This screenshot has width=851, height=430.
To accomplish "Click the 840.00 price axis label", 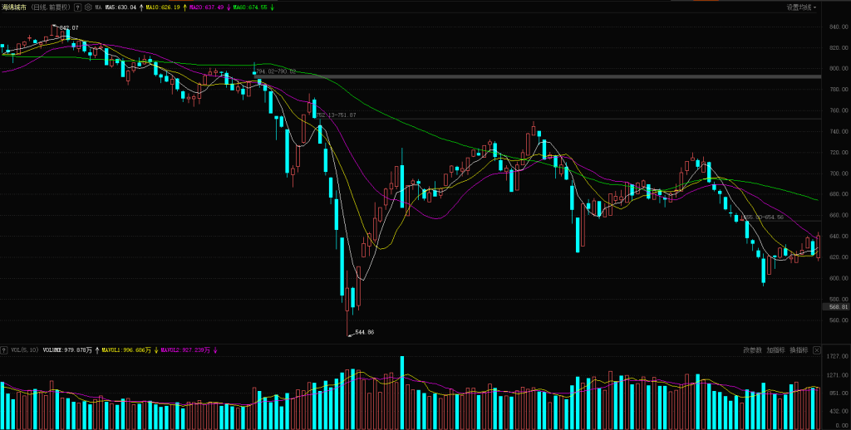I will coord(839,27).
